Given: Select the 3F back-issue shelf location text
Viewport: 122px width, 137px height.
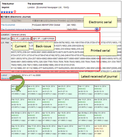Looking at the screenshot, I should (x=44, y=39).
